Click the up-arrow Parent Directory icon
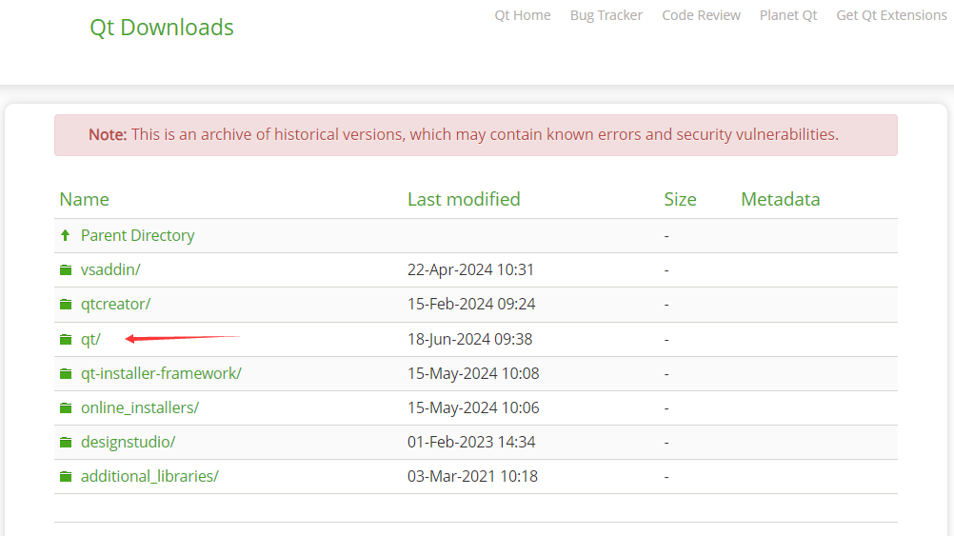 pos(65,235)
